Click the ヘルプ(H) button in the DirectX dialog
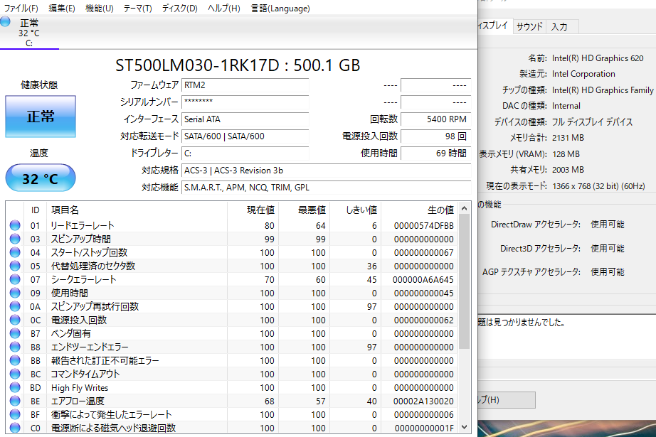This screenshot has width=656, height=437. tap(506, 400)
